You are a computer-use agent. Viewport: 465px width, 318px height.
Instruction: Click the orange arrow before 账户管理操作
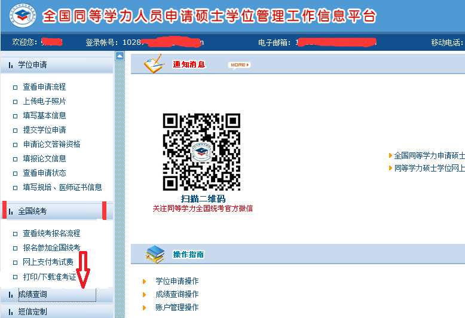click(145, 308)
